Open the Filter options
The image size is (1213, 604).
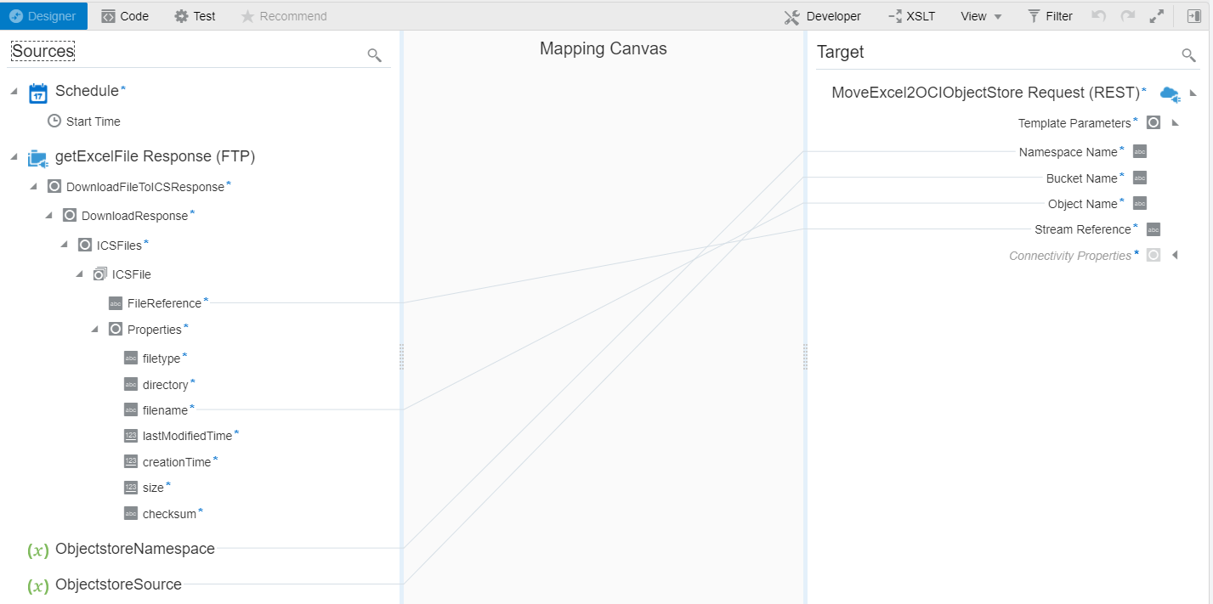point(1050,16)
